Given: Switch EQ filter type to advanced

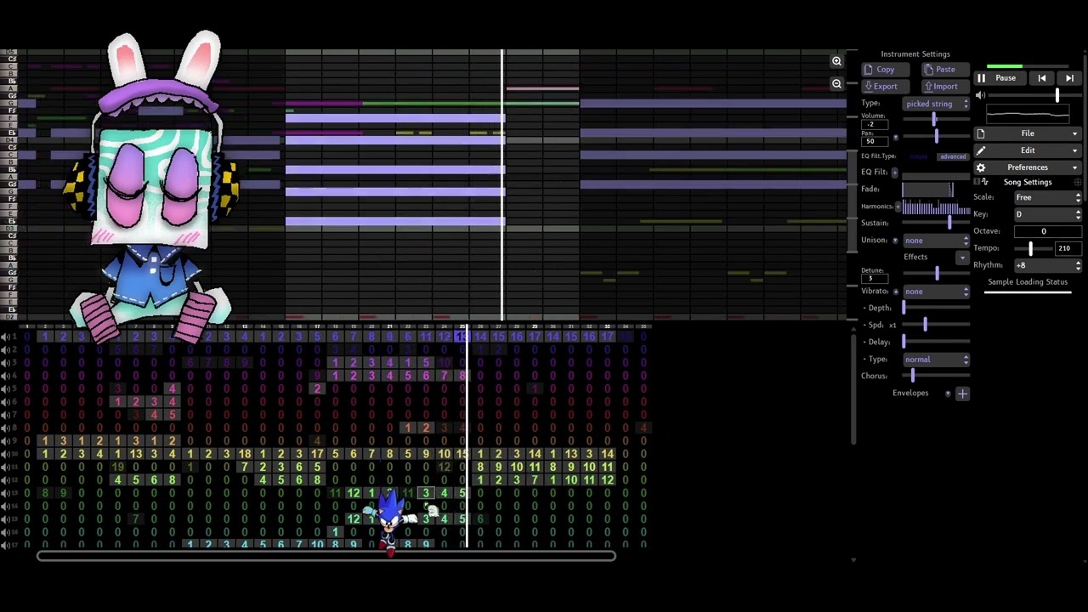Looking at the screenshot, I should pos(953,156).
